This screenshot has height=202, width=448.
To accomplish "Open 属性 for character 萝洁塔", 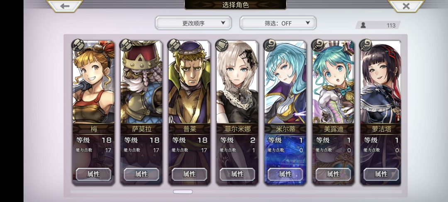I will pos(381,174).
